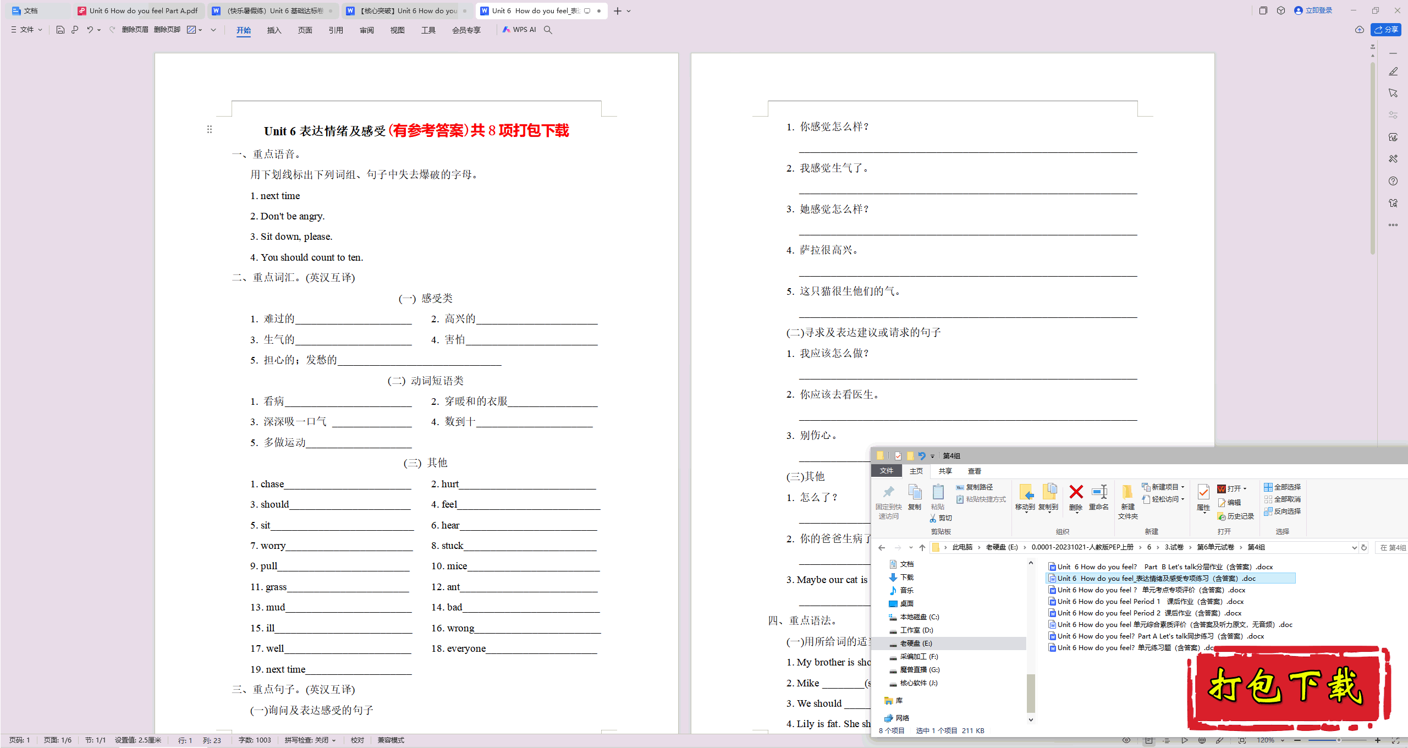The width and height of the screenshot is (1408, 748).
Task: Click the outline view icon in status bar
Action: (1167, 740)
